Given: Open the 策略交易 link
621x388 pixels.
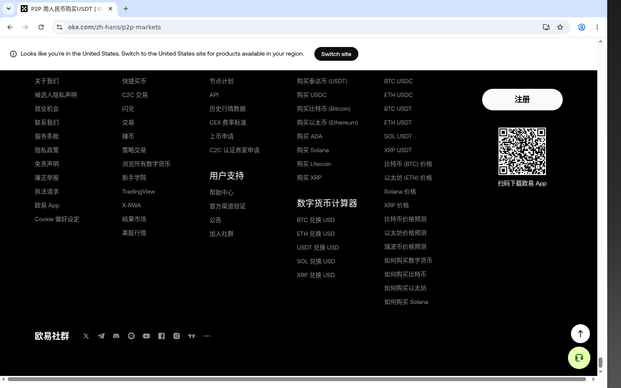Looking at the screenshot, I should (x=134, y=150).
